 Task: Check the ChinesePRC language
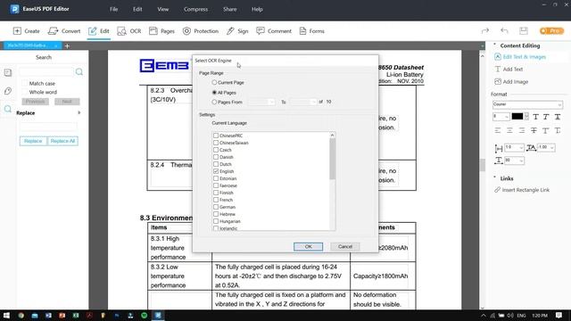click(216, 136)
